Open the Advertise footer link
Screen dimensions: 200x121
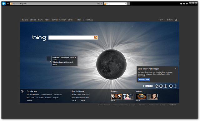[x=142, y=105]
